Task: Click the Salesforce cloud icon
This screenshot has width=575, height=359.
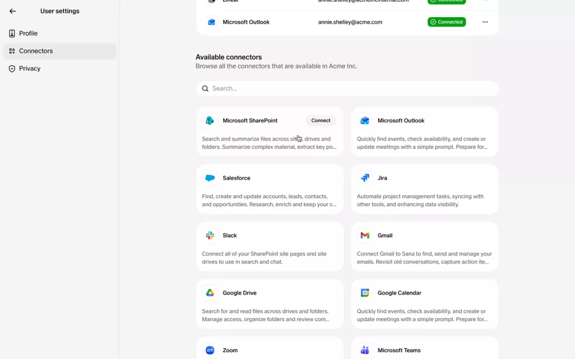Action: (210, 178)
